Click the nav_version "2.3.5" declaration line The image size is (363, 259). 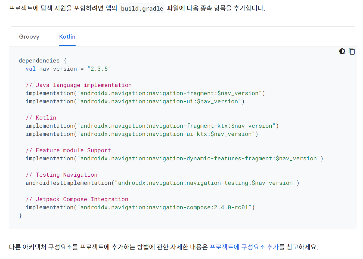68,69
